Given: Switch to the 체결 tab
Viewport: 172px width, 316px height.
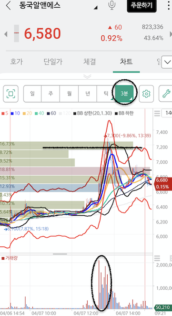Looking at the screenshot, I should (x=90, y=62).
